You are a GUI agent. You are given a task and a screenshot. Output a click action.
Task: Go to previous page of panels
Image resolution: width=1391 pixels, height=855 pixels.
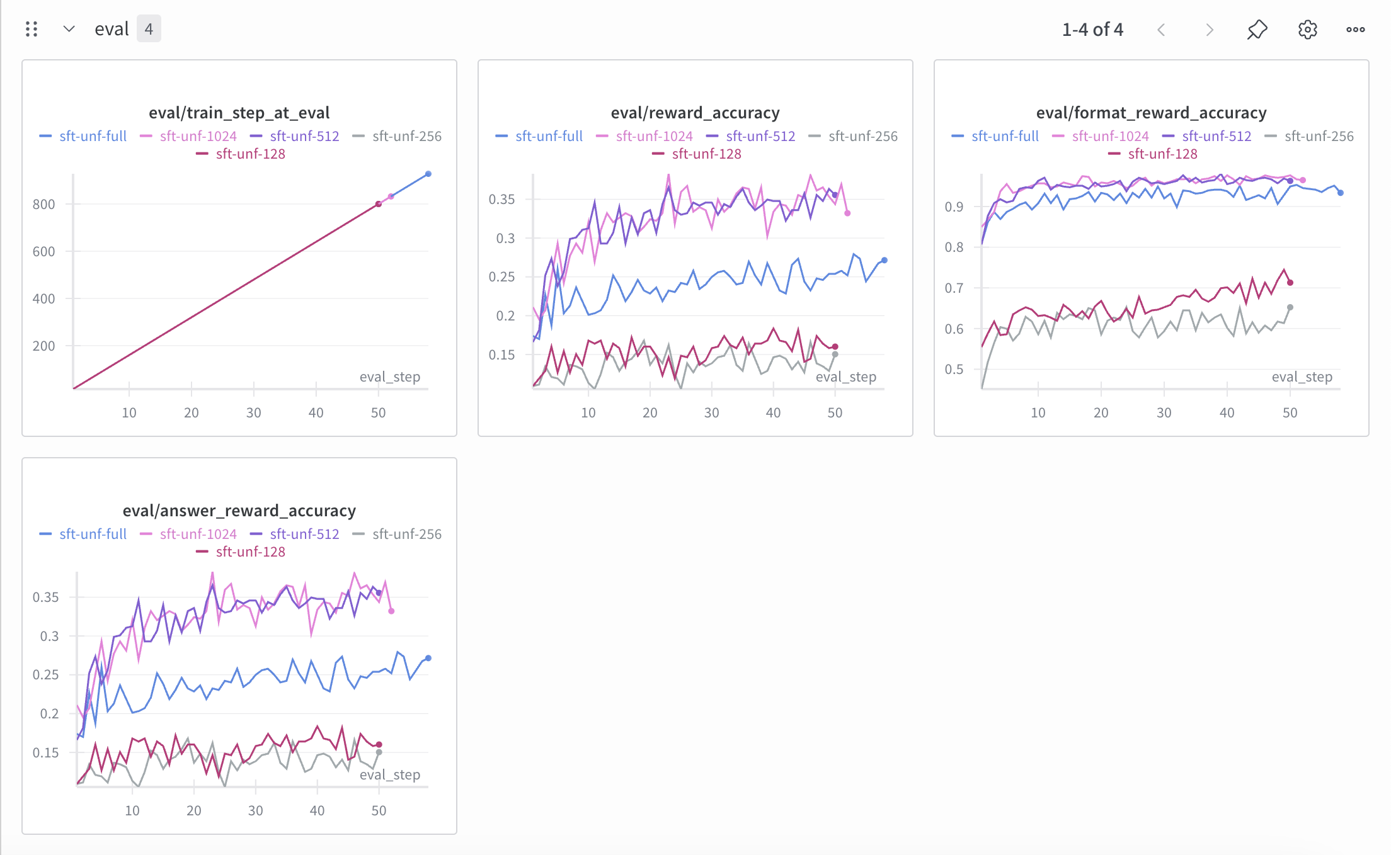click(x=1161, y=30)
